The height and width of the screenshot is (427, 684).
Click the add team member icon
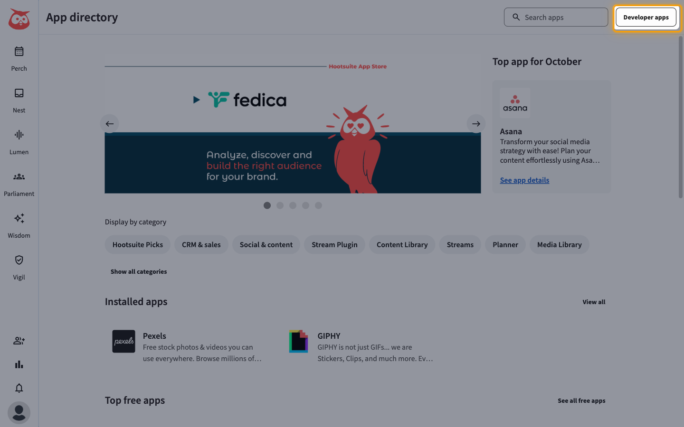[x=19, y=341]
